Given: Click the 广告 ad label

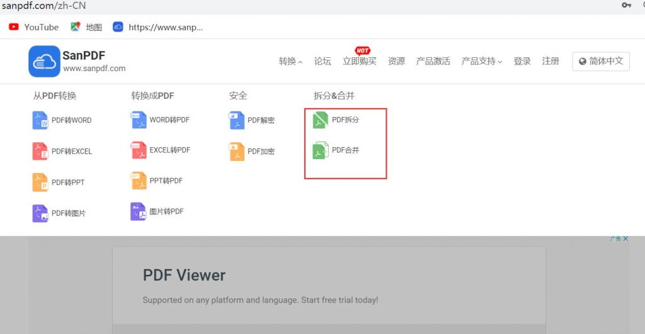Looking at the screenshot, I should pos(616,238).
